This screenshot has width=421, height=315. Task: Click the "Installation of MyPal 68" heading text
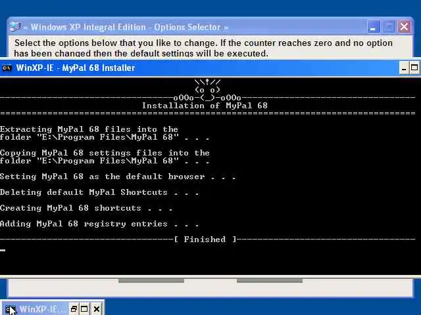205,106
